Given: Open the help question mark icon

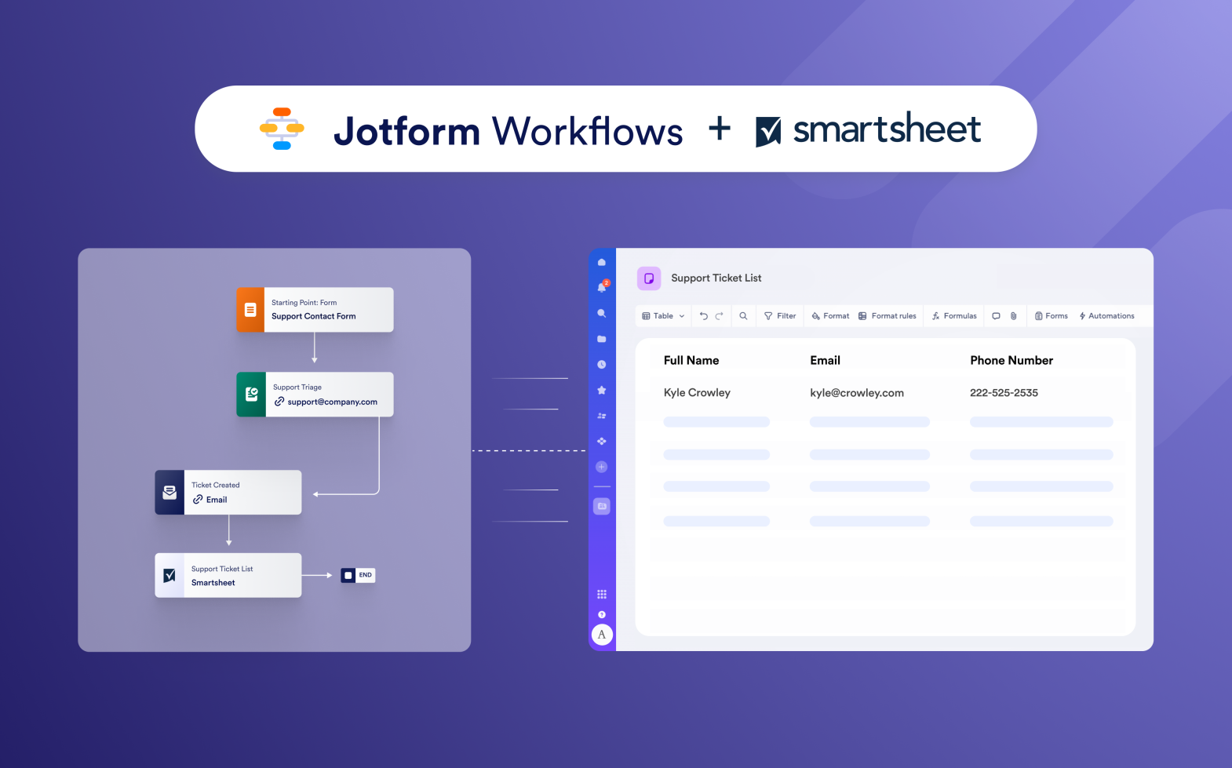Looking at the screenshot, I should pos(602,614).
